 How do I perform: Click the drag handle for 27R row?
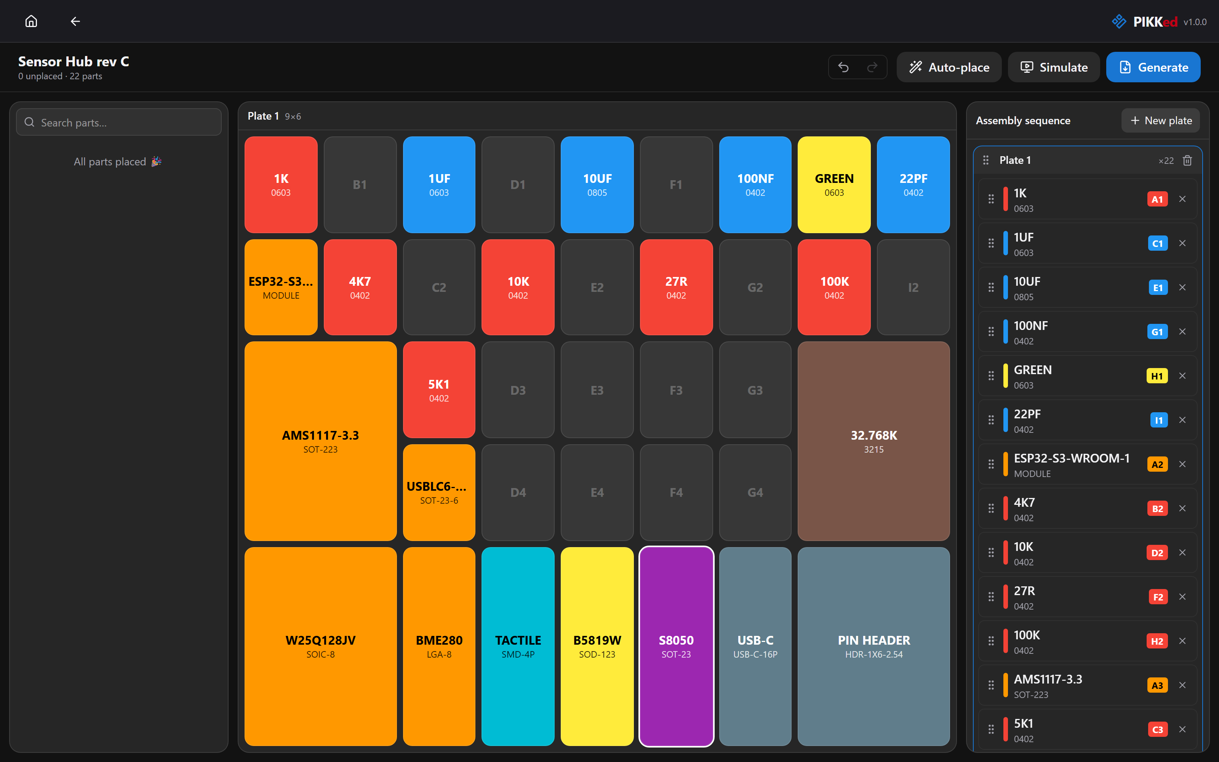(x=991, y=597)
